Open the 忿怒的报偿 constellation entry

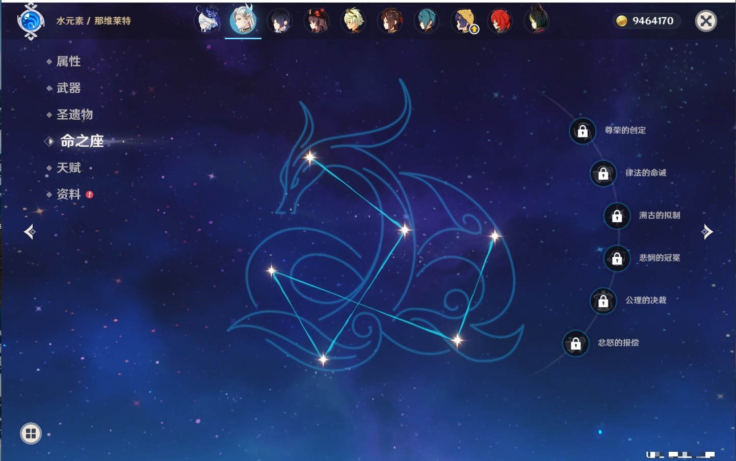pyautogui.click(x=618, y=343)
